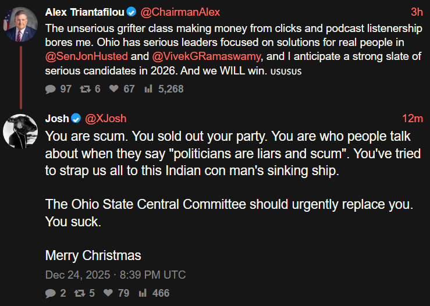The width and height of the screenshot is (430, 306).
Task: Click views stats icon showing 5,268
Action: pyautogui.click(x=148, y=89)
